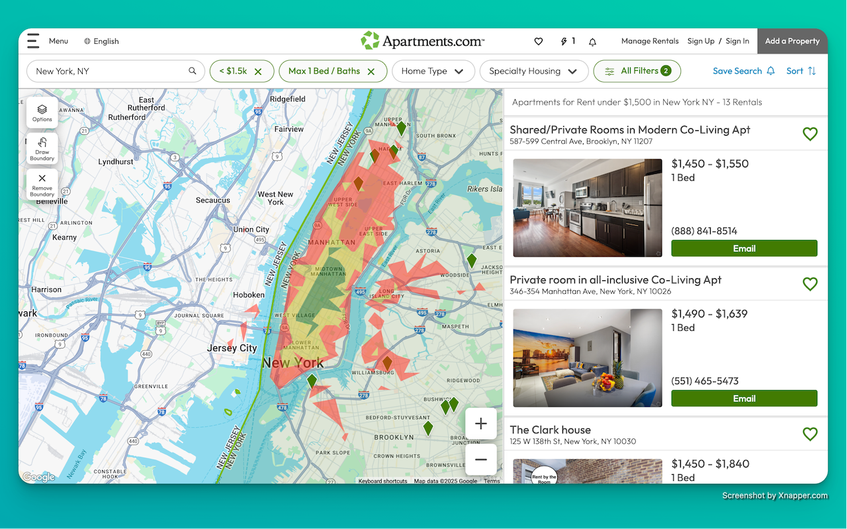
Task: Email the Private room all-inclusive listing
Action: click(744, 399)
